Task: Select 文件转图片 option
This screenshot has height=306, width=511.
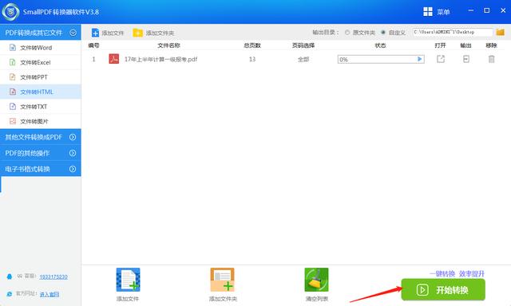Action: click(41, 121)
